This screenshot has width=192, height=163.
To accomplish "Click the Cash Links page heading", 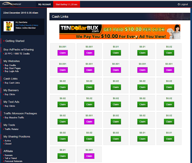I will point(60,16).
